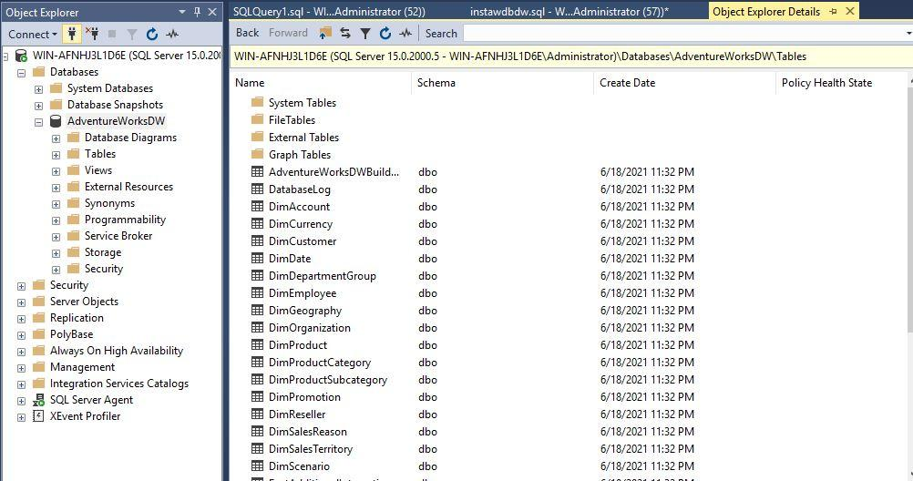Viewport: 913px width, 481px height.
Task: Select the DimScenario table icon
Action: (x=257, y=466)
